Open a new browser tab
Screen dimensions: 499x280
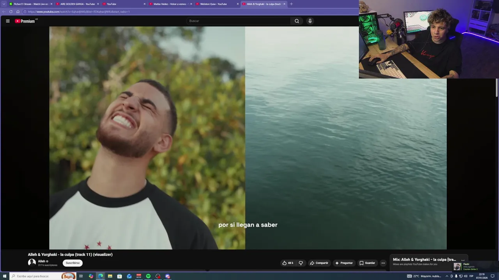coord(291,4)
